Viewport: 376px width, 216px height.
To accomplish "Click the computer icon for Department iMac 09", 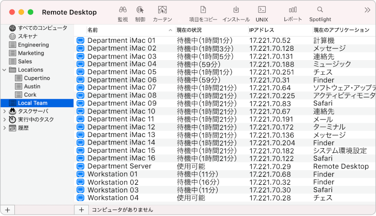I will click(x=80, y=103).
